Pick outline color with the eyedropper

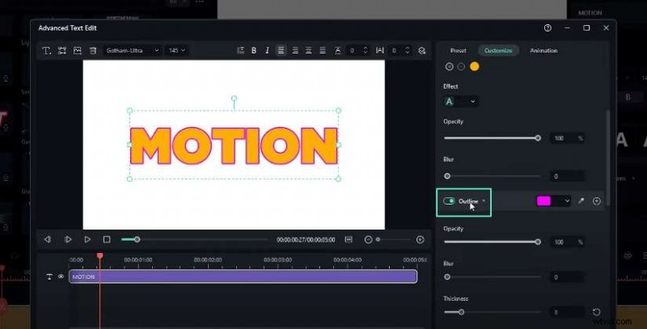pyautogui.click(x=581, y=200)
